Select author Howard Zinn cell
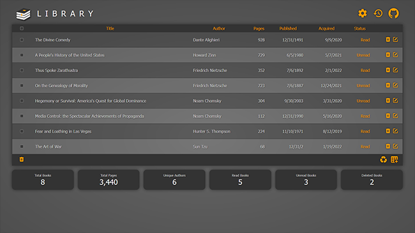 (204, 55)
